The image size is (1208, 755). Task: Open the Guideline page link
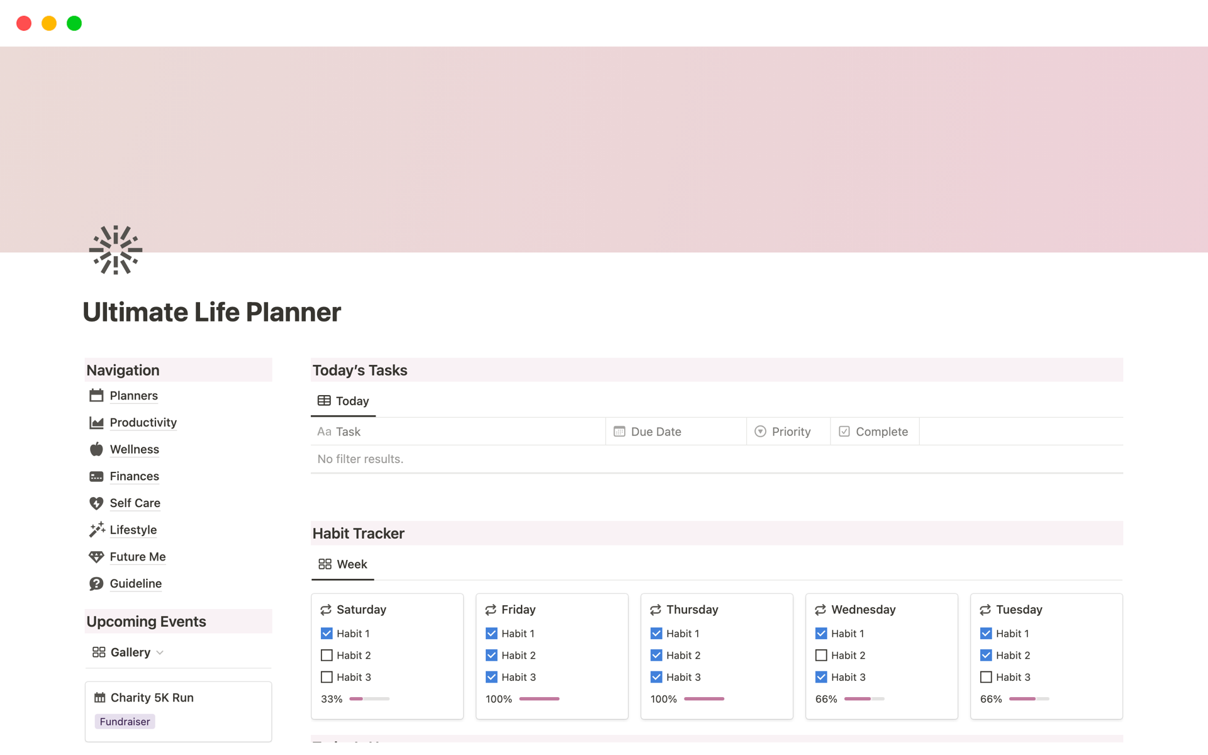pyautogui.click(x=135, y=584)
